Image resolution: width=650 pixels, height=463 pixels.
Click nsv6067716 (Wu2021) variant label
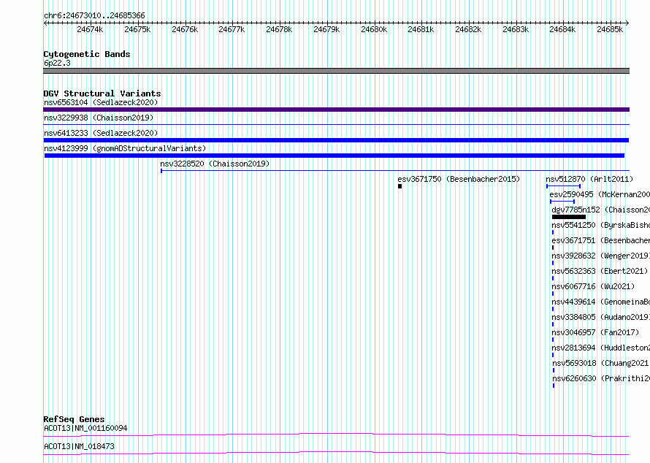[593, 286]
